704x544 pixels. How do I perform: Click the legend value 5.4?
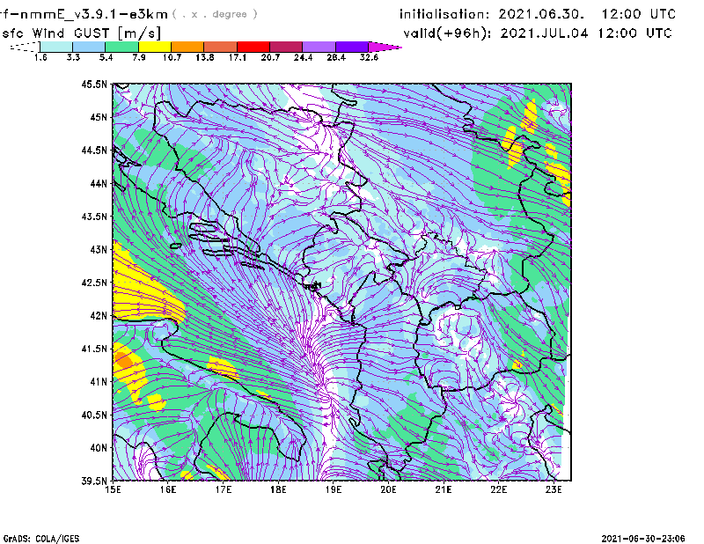pyautogui.click(x=106, y=57)
